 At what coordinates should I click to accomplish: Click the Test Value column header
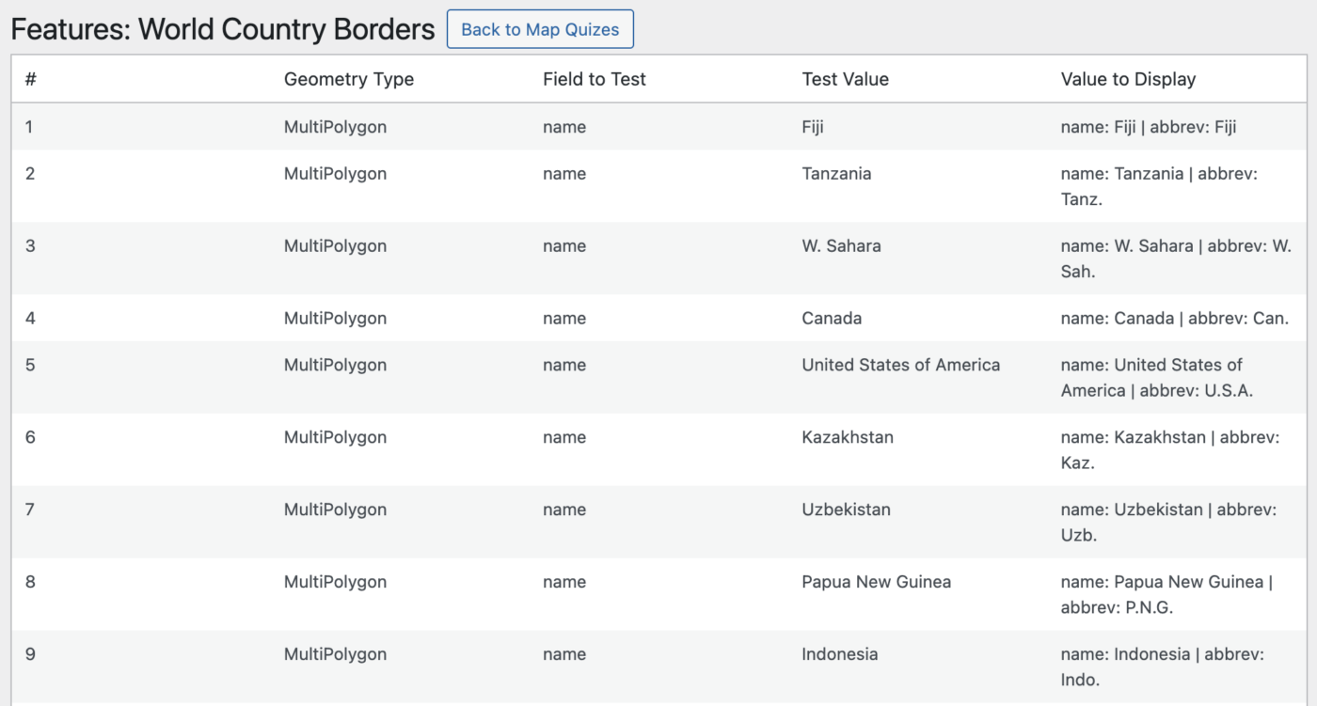845,79
